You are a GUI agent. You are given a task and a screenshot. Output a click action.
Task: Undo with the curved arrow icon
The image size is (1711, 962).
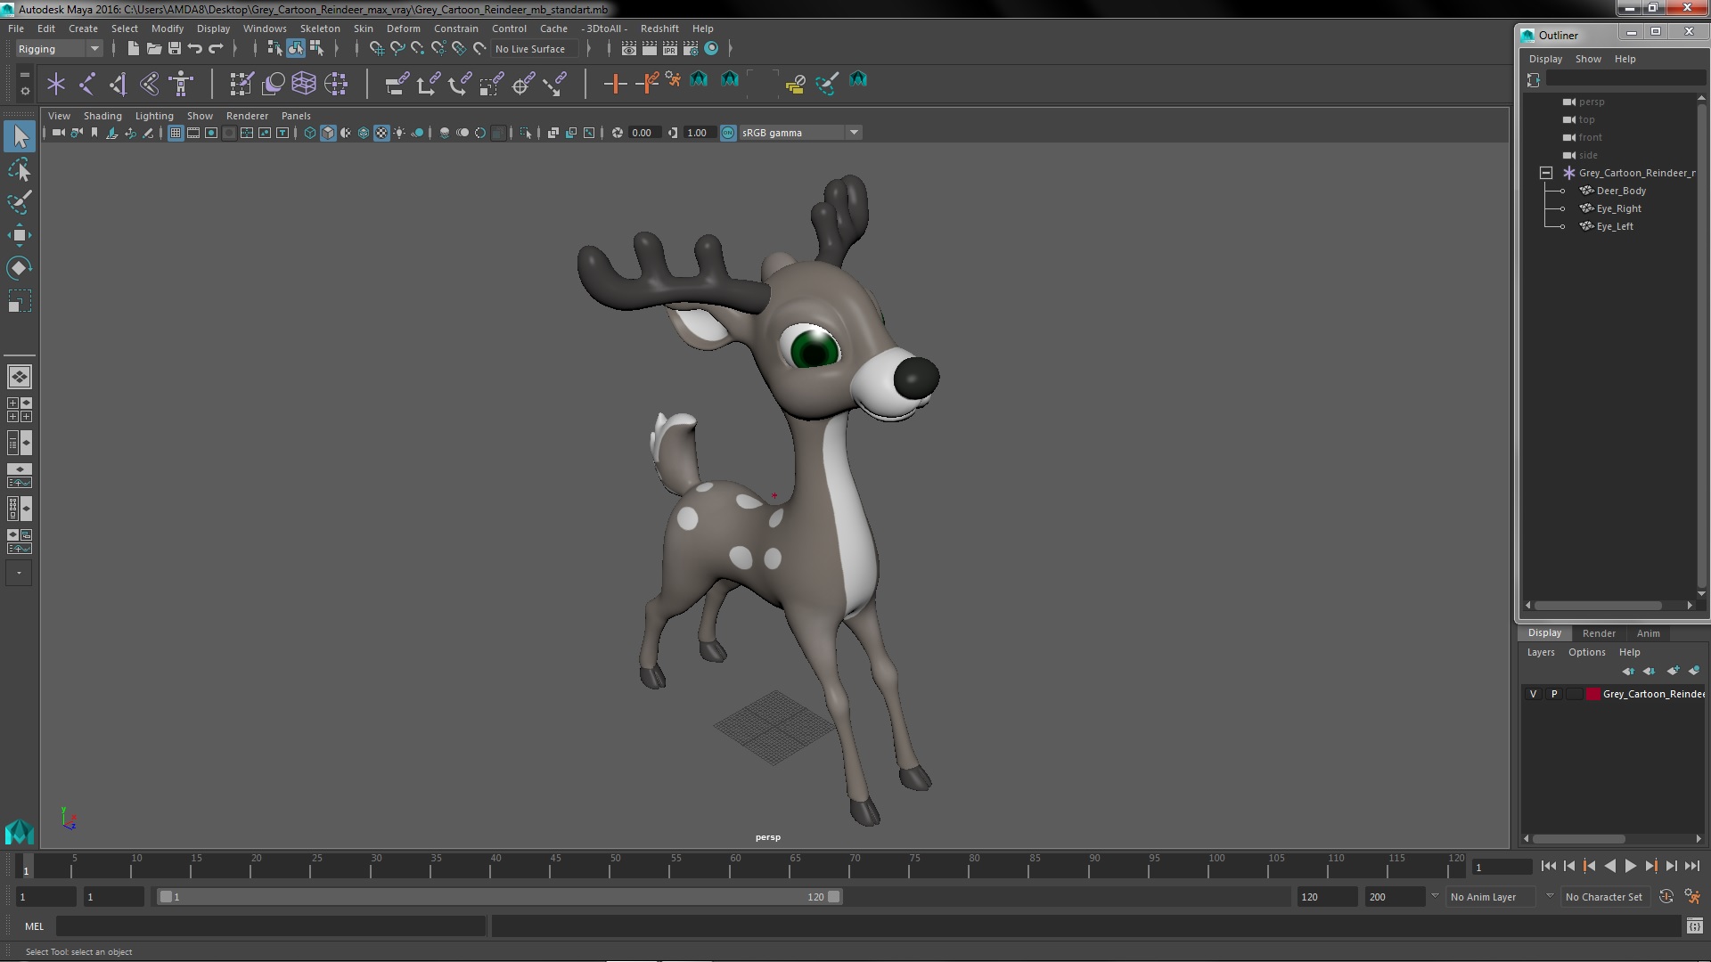[x=194, y=48]
